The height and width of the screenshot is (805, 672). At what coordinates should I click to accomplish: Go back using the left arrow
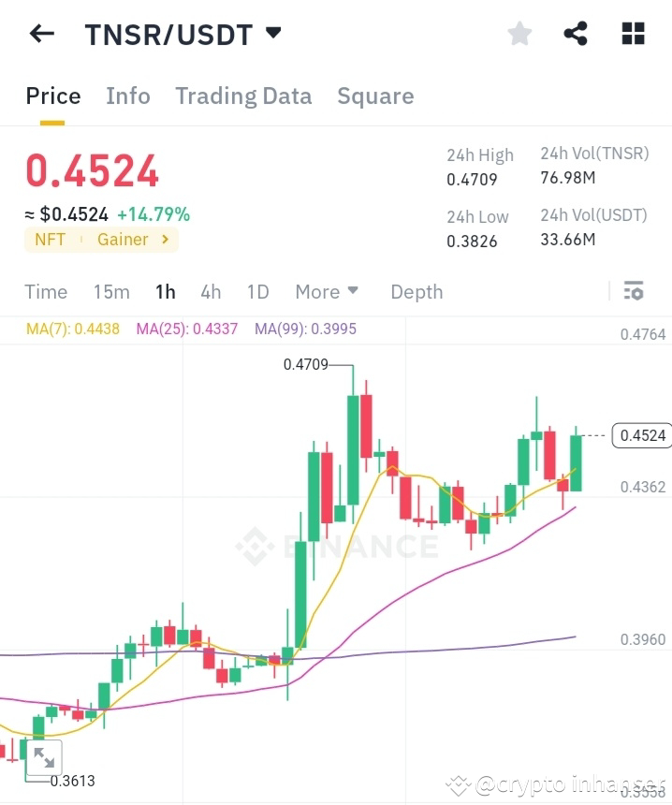click(x=40, y=34)
